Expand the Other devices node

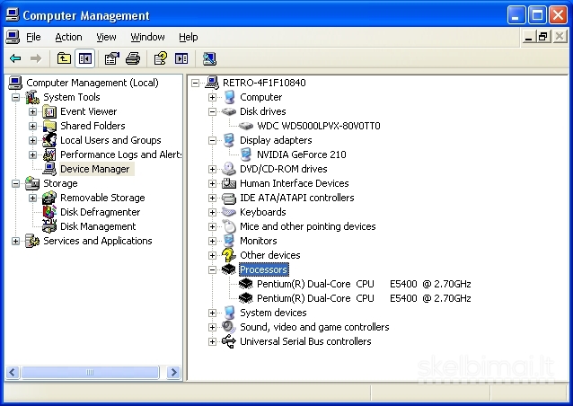click(213, 255)
